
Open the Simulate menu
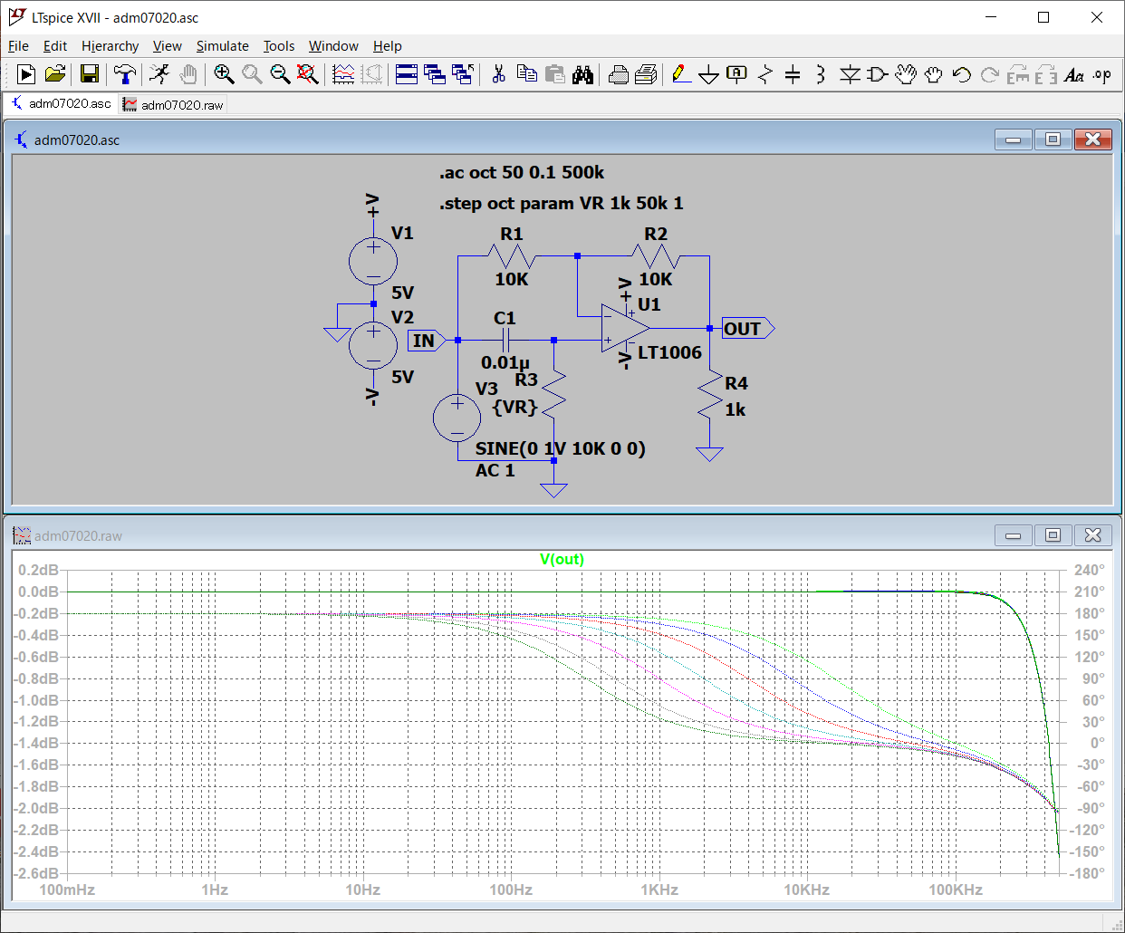222,46
